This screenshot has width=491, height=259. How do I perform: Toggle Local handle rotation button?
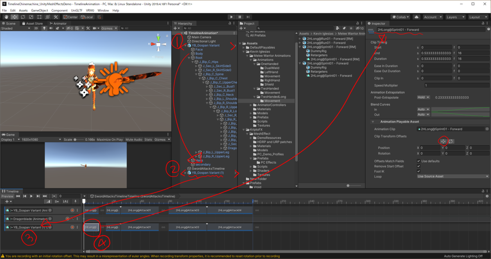pyautogui.click(x=87, y=17)
